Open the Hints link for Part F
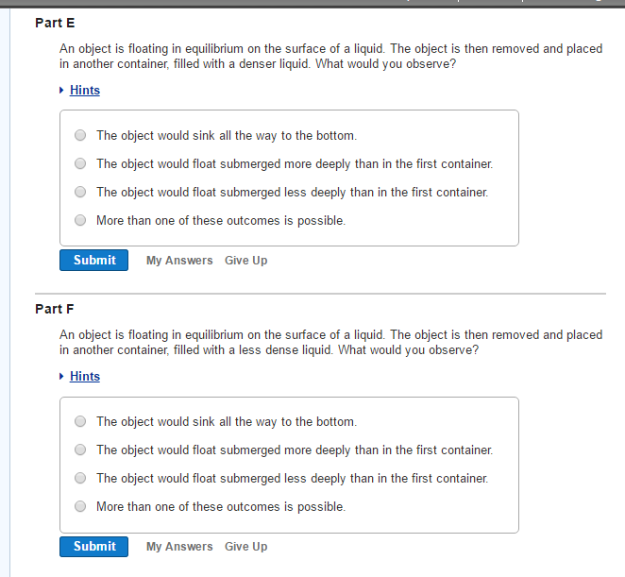Viewport: 625px width, 577px height. [x=85, y=377]
